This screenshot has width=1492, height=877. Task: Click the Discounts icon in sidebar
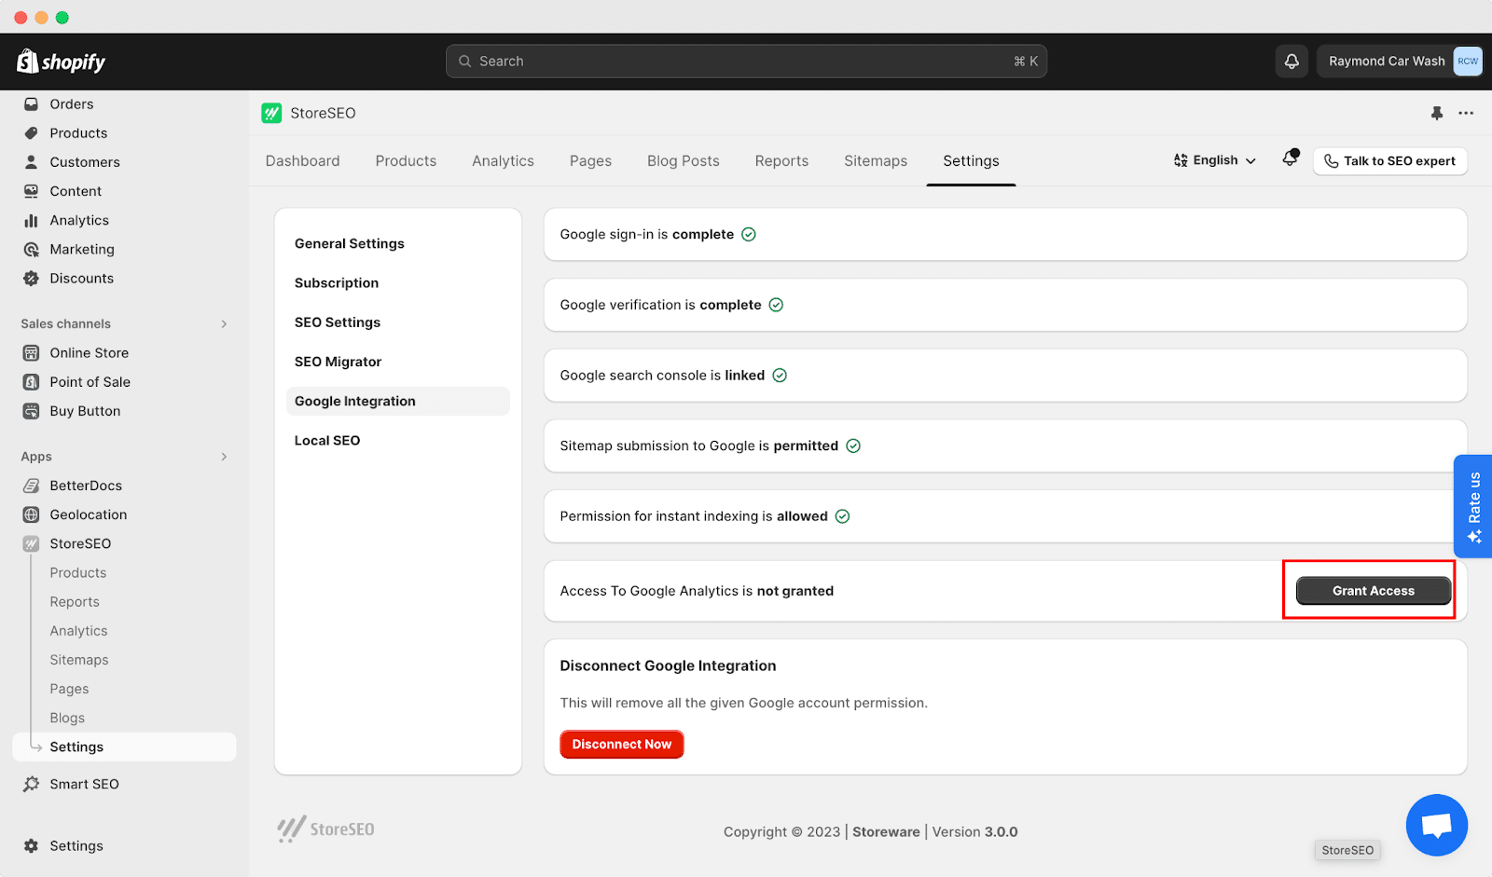pyautogui.click(x=32, y=279)
